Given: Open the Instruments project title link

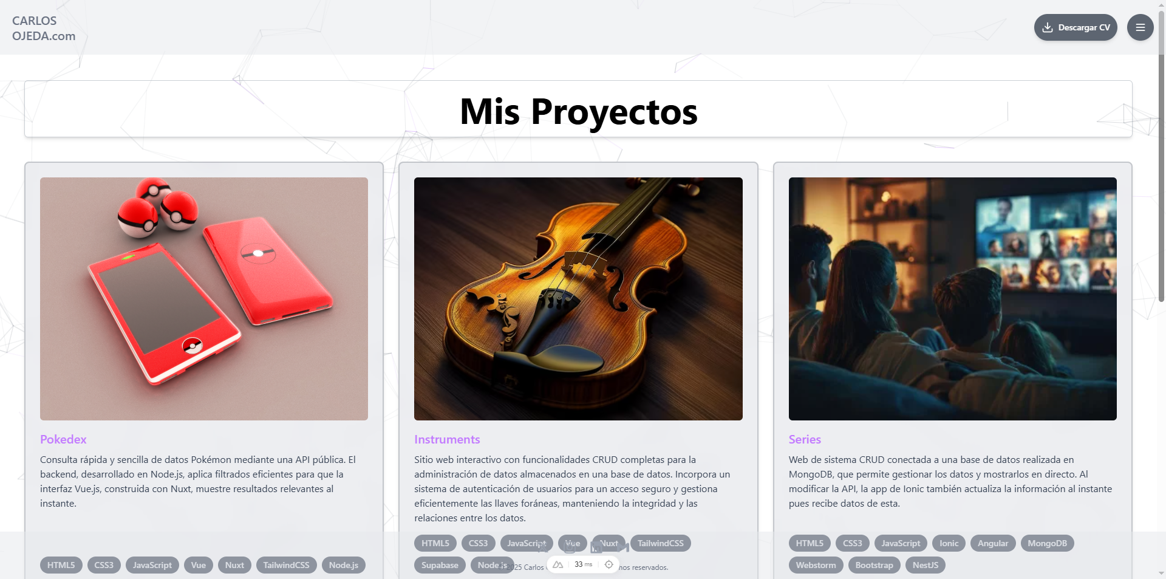Looking at the screenshot, I should coord(447,439).
